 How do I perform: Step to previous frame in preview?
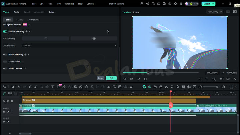125,79
